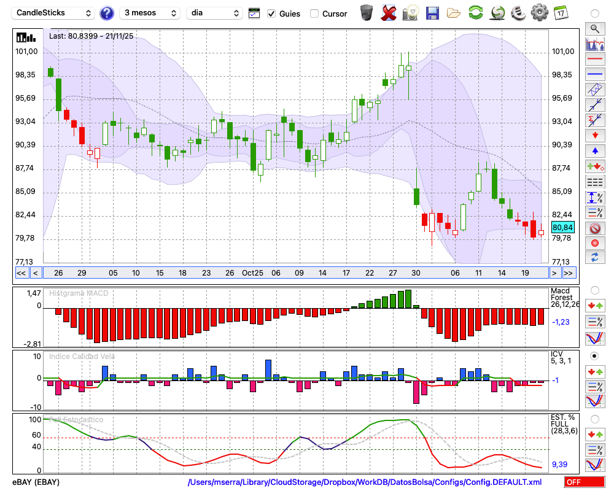Expand the dia interval dropdown
The height and width of the screenshot is (491, 614).
click(214, 13)
